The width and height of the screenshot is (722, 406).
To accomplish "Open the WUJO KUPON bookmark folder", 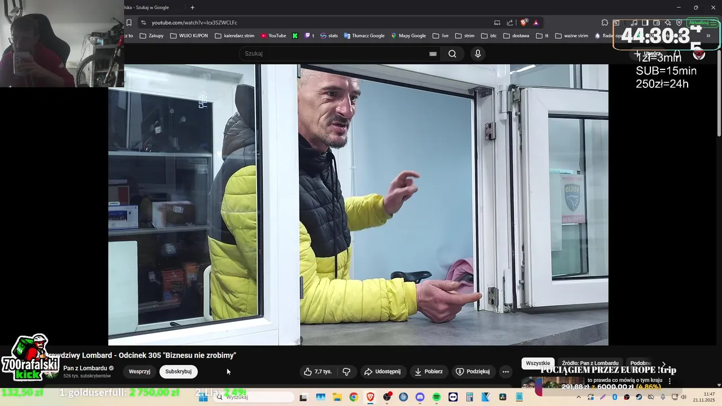I will coord(189,36).
